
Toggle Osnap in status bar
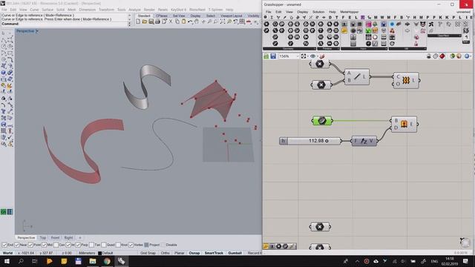pos(194,253)
